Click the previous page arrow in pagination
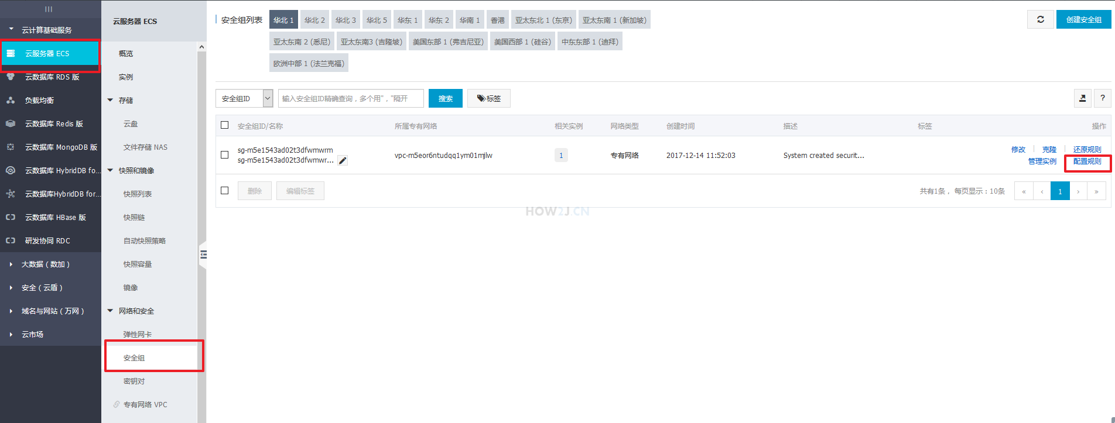 click(1042, 191)
